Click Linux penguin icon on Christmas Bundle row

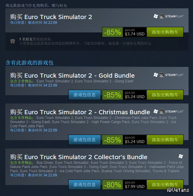161,111
